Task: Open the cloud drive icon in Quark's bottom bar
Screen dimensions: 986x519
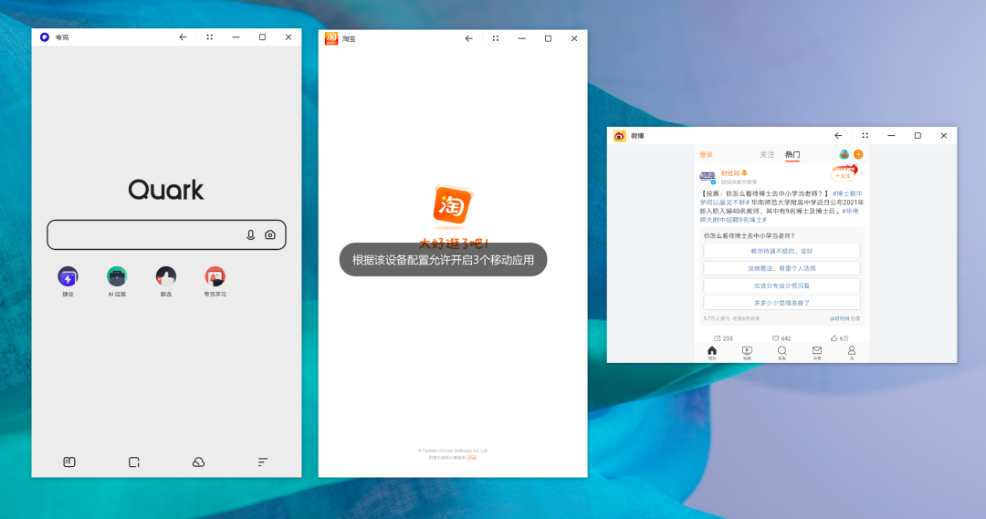Action: coord(198,462)
